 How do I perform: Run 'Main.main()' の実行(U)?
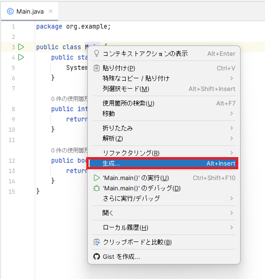coord(164,178)
